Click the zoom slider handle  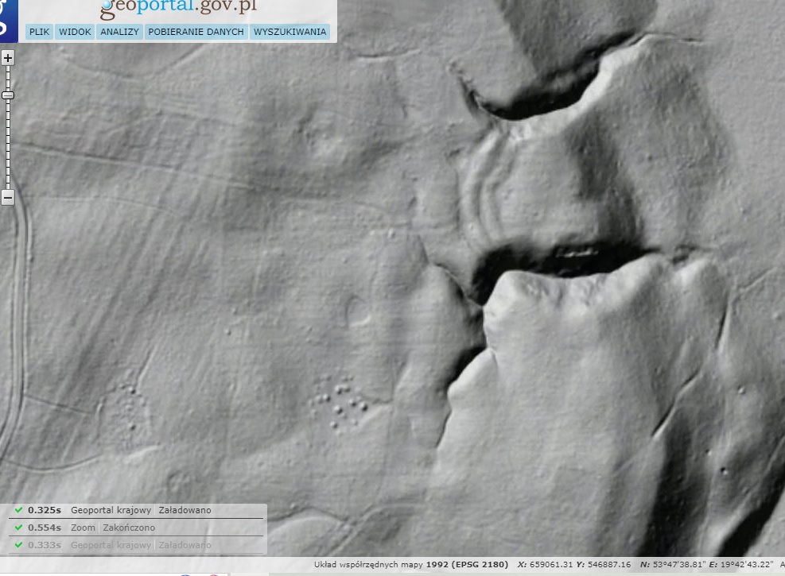(8, 95)
